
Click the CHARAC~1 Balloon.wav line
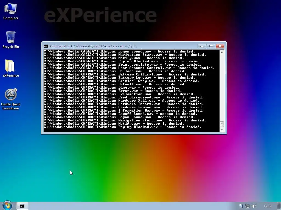[115, 71]
